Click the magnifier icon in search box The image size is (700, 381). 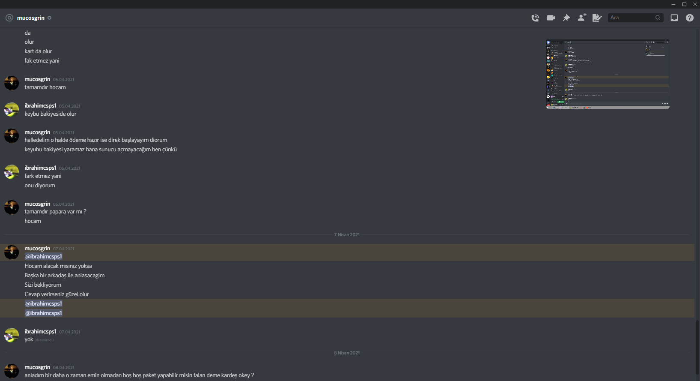click(x=658, y=18)
